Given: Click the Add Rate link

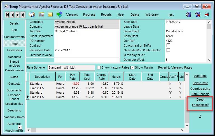Looking at the screenshot, I should click(200, 76).
